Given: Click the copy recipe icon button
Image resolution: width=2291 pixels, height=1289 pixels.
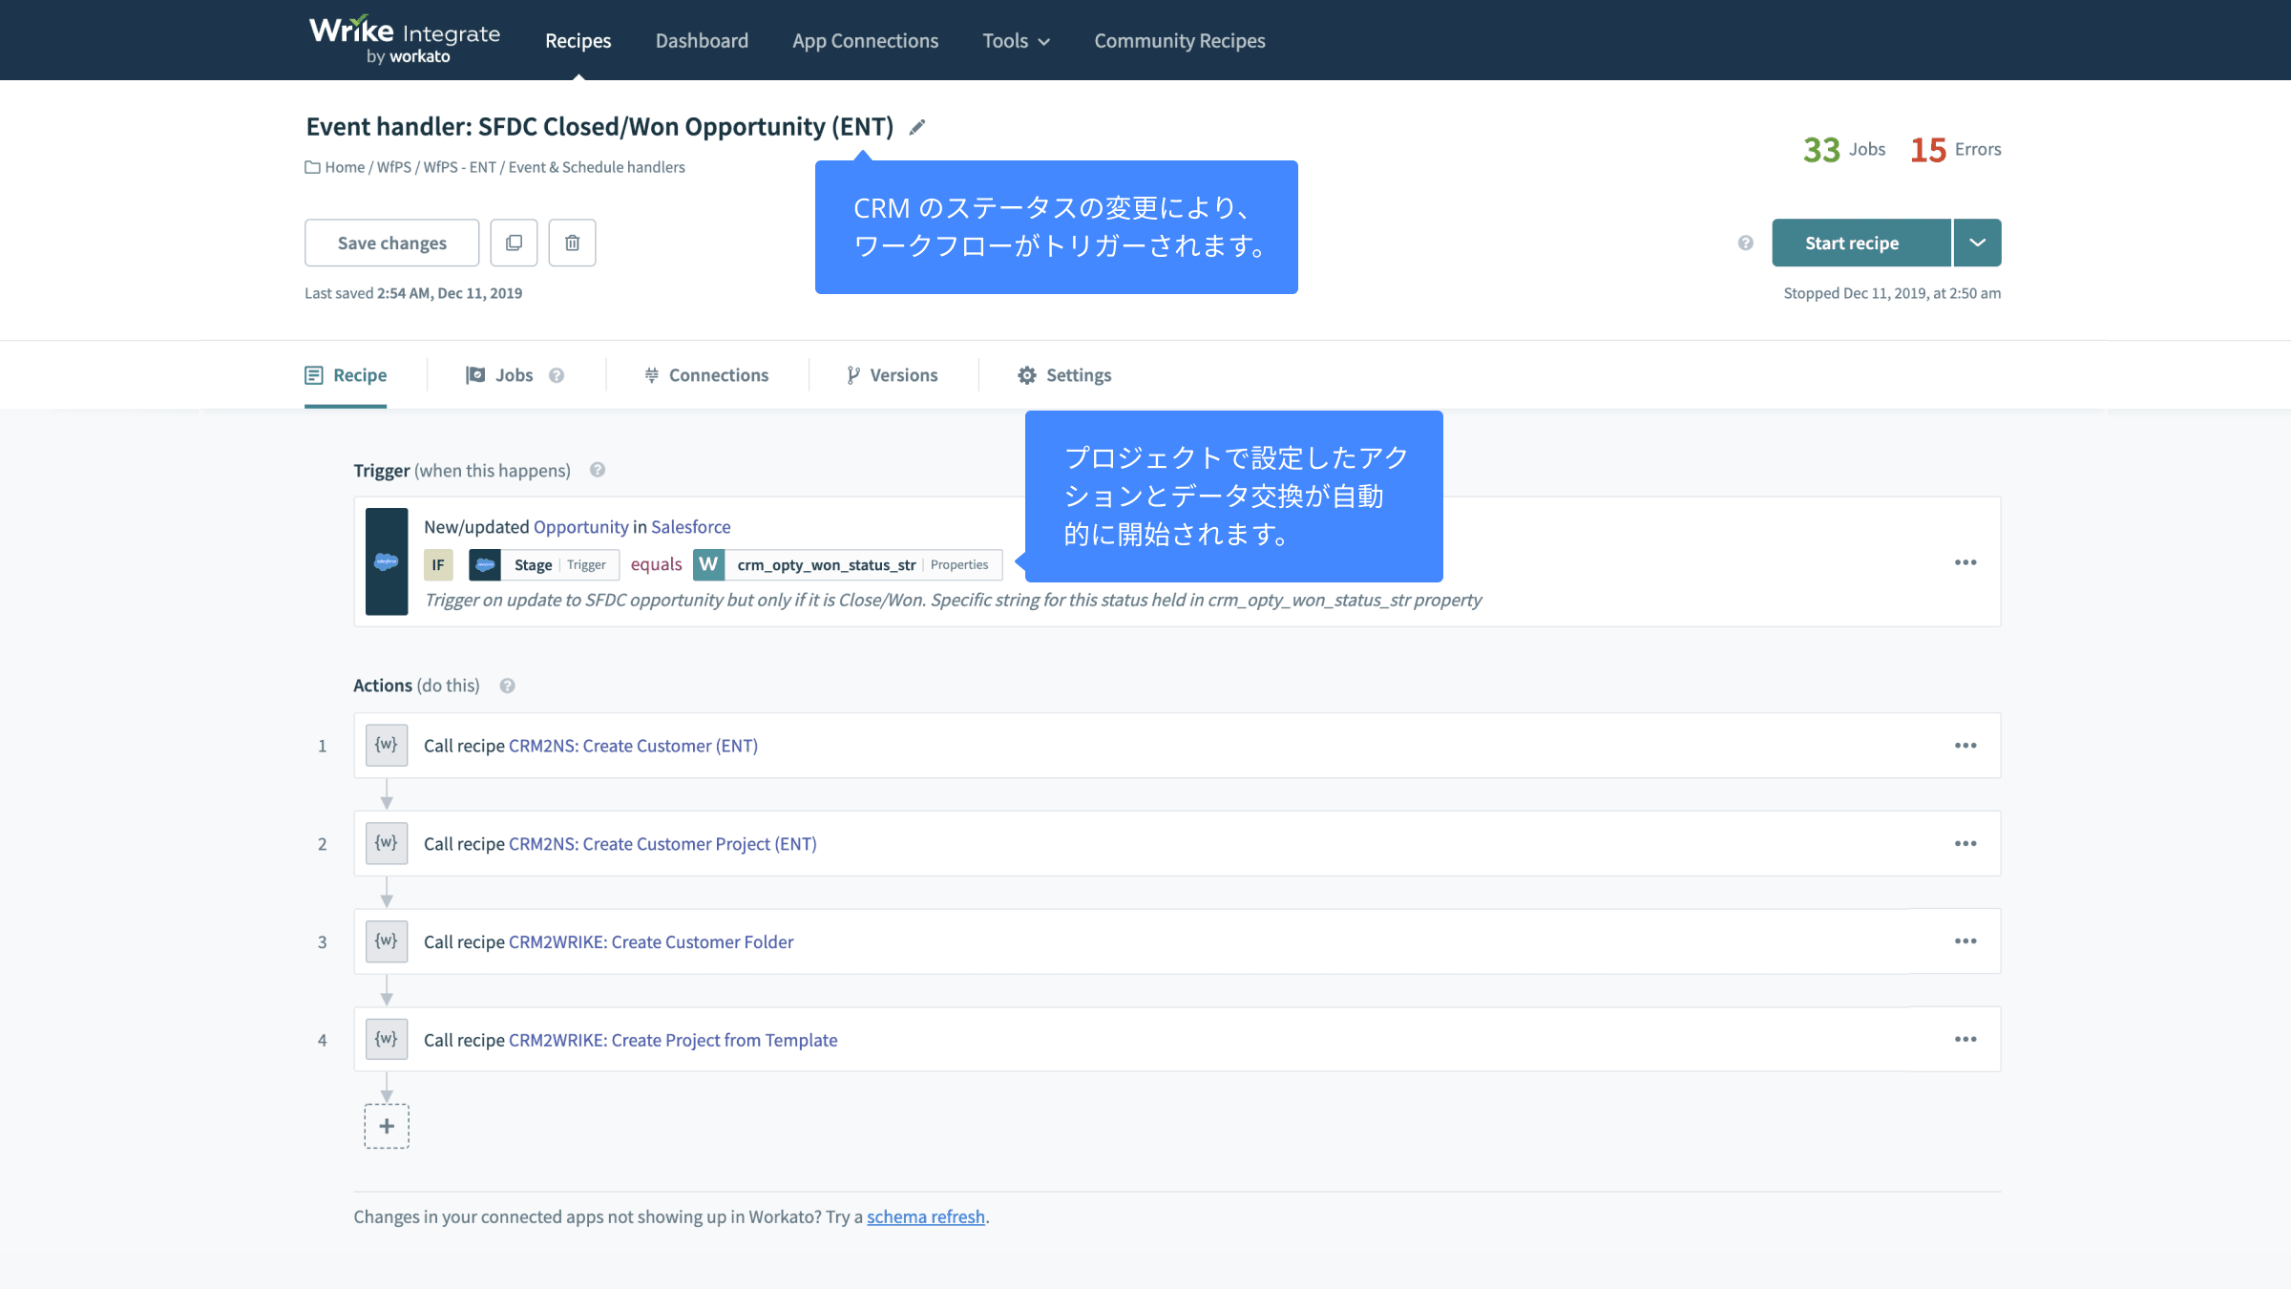Looking at the screenshot, I should click(x=514, y=243).
